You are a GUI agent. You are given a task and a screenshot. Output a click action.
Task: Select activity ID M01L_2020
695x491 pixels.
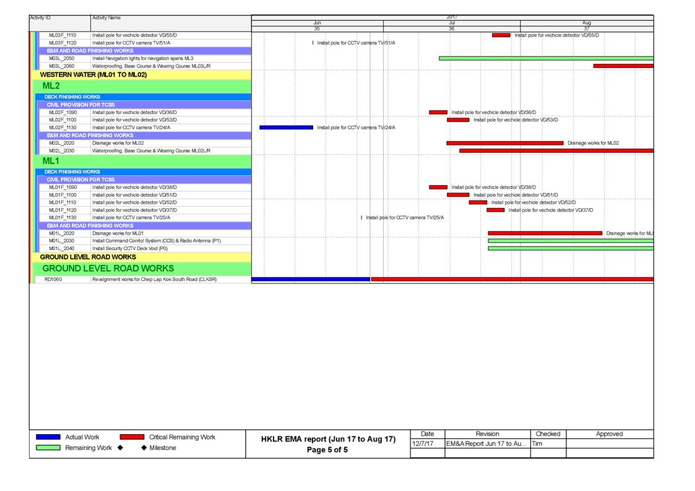tap(62, 233)
